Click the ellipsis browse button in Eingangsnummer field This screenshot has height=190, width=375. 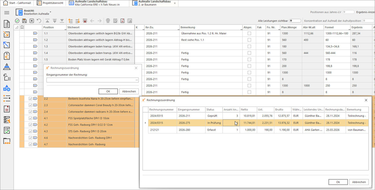137,80
